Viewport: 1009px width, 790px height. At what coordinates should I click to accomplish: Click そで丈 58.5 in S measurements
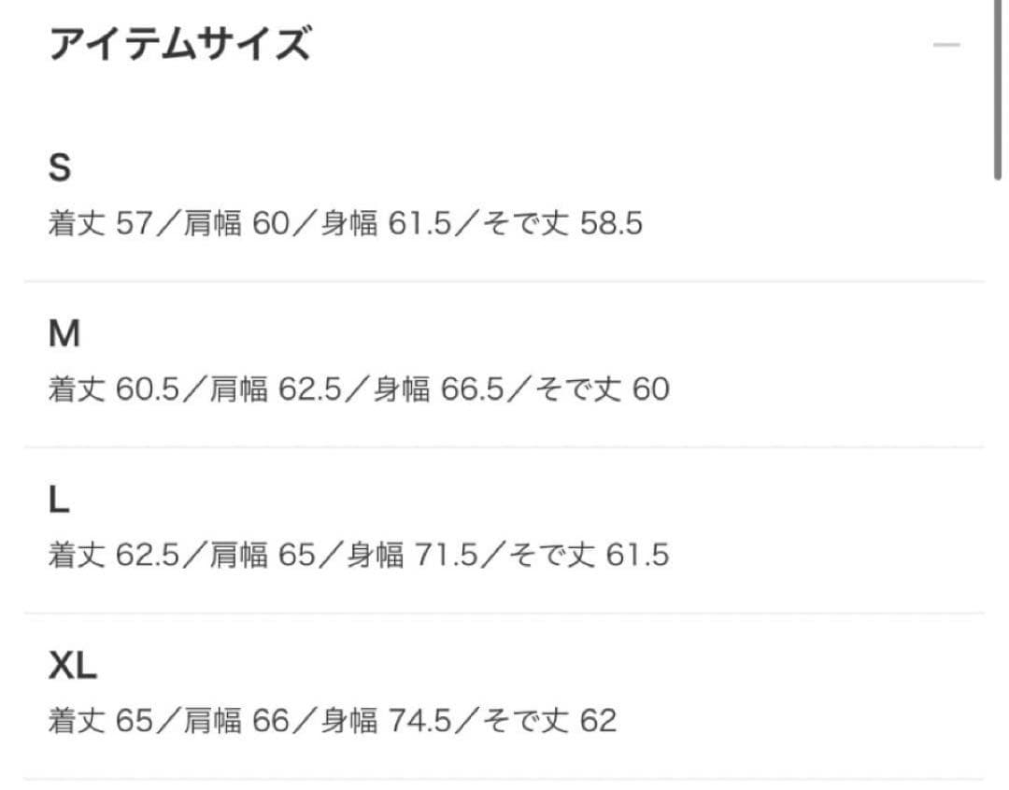click(561, 224)
